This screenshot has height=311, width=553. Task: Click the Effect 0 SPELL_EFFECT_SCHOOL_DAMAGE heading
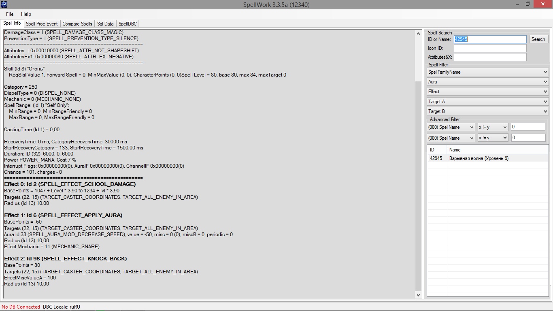(70, 184)
